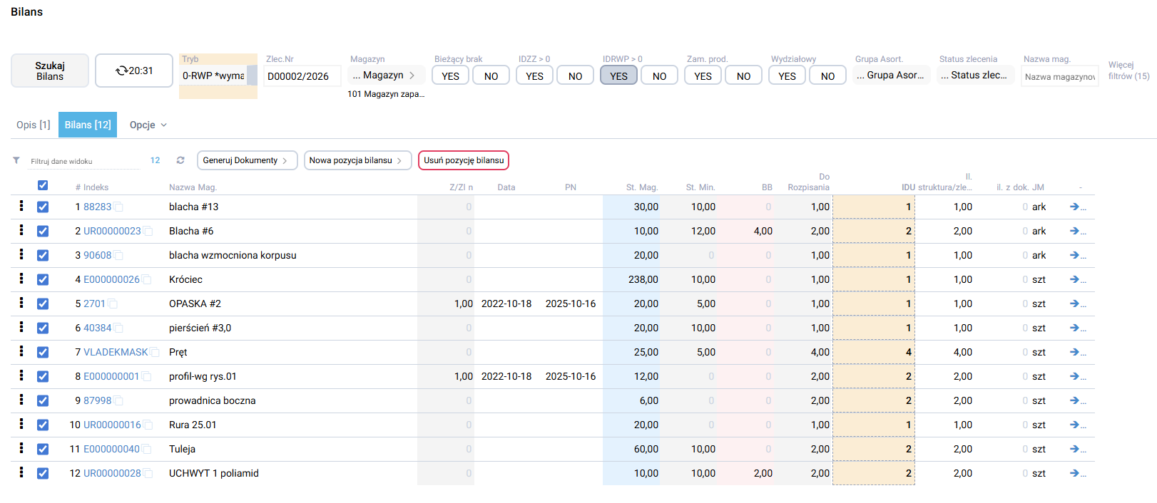The image size is (1157, 503).
Task: Open index link E000000026
Action: point(111,279)
